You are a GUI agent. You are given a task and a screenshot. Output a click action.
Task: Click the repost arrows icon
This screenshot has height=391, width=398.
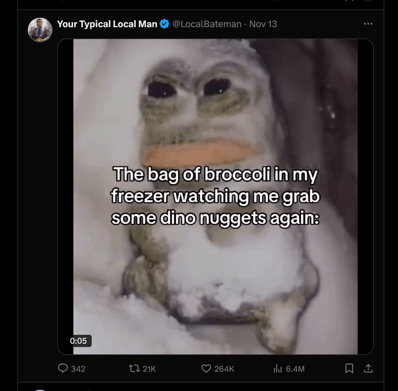(134, 369)
